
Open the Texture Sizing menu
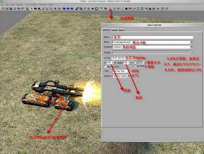point(31,5)
